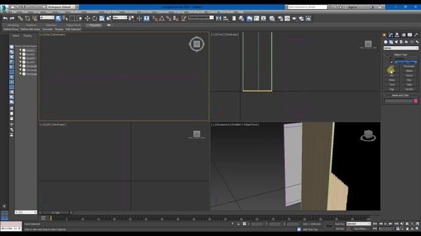Click the Align tool icon
The image size is (421, 236).
(226, 18)
